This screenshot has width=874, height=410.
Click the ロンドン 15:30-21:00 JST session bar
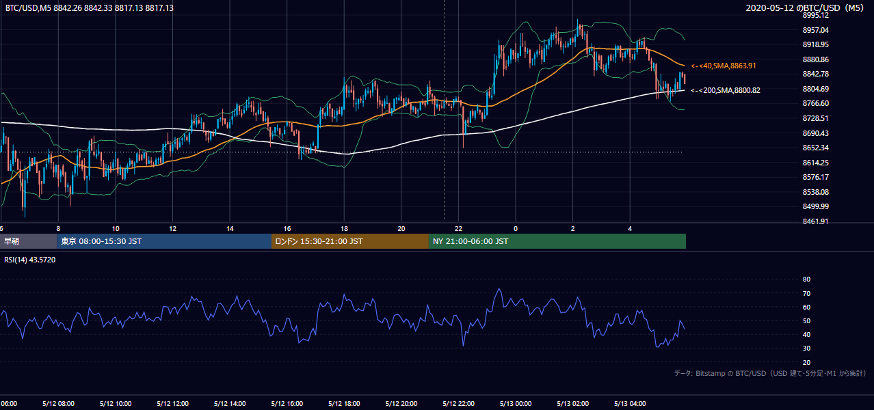coord(350,241)
